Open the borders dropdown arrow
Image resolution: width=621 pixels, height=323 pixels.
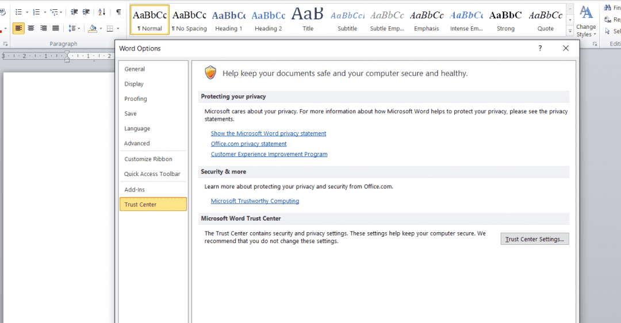118,29
